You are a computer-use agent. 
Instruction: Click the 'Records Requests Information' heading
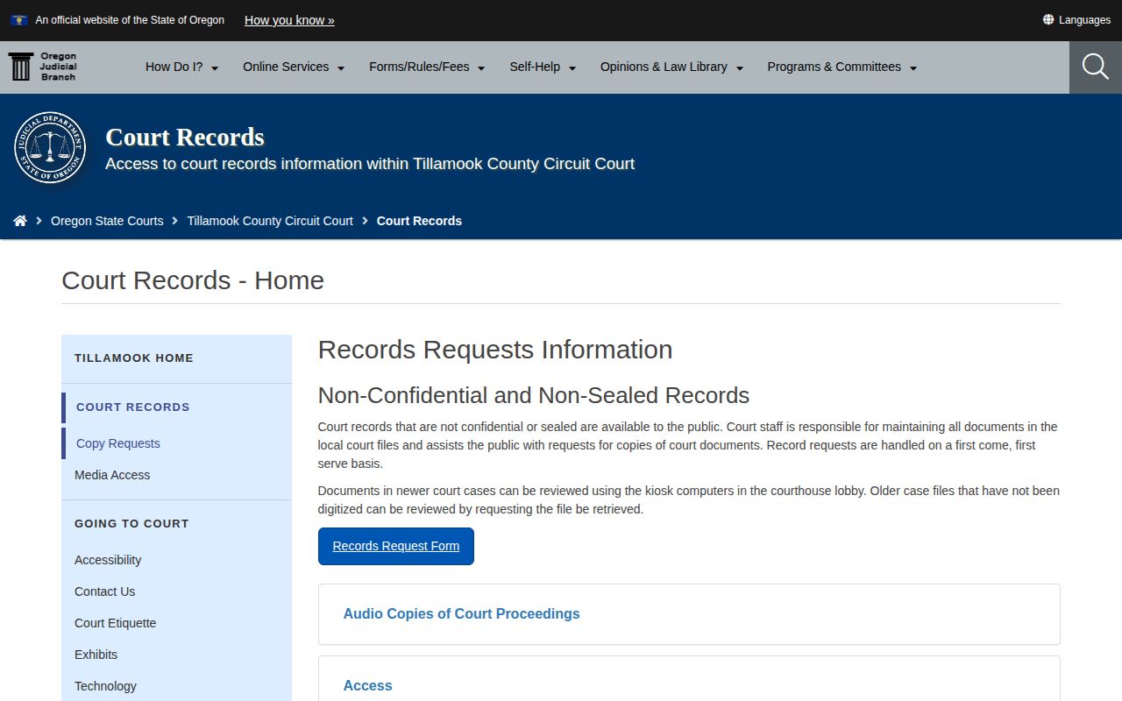[495, 350]
